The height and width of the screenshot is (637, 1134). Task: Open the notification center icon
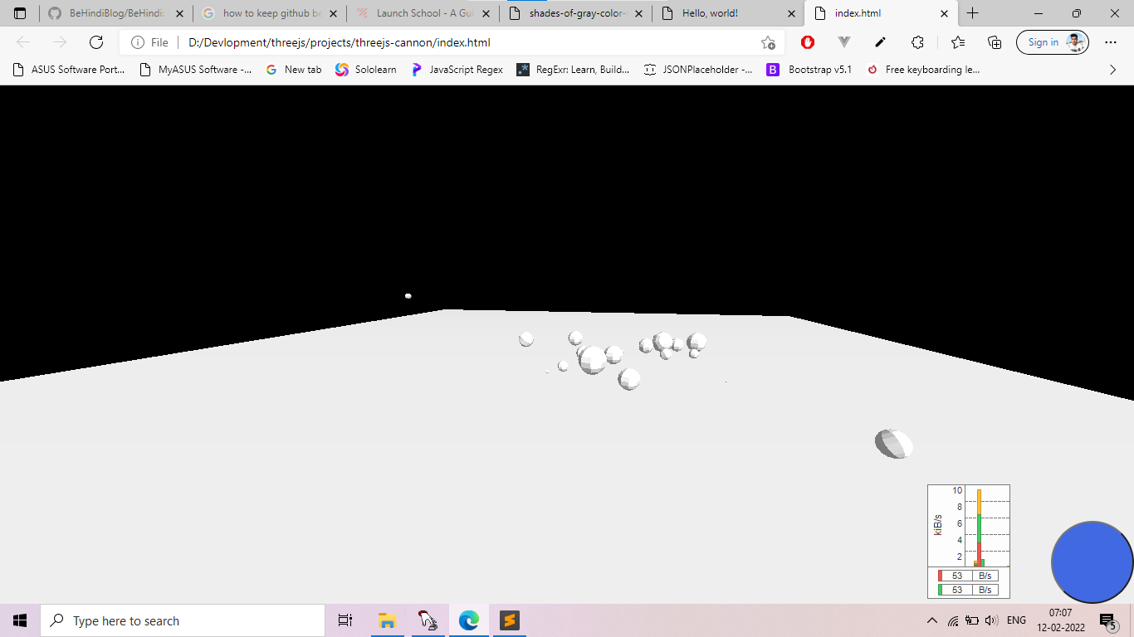(x=1109, y=620)
